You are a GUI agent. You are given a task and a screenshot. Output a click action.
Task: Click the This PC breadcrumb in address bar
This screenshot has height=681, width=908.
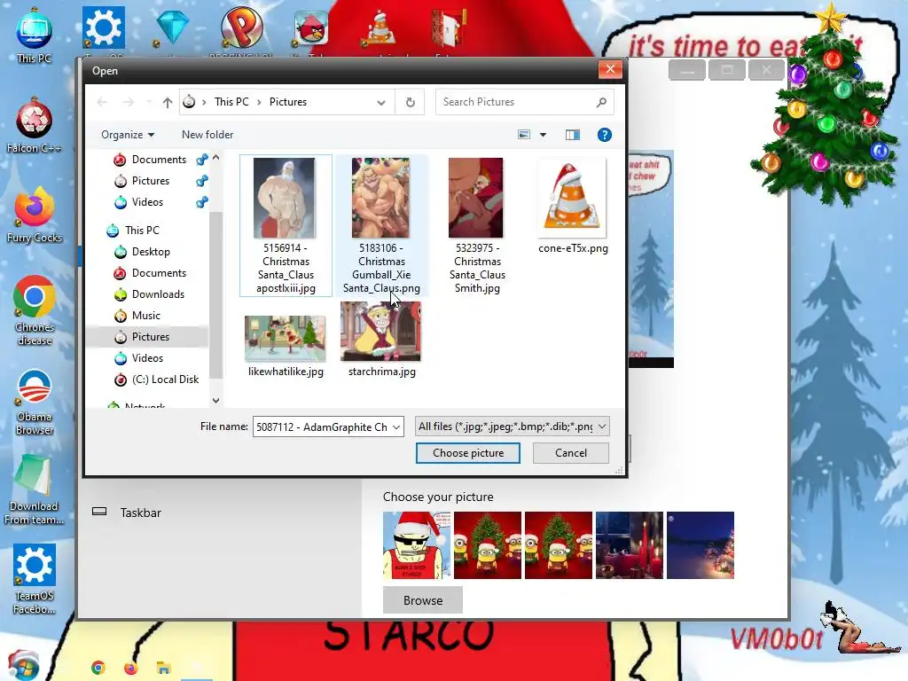(231, 102)
